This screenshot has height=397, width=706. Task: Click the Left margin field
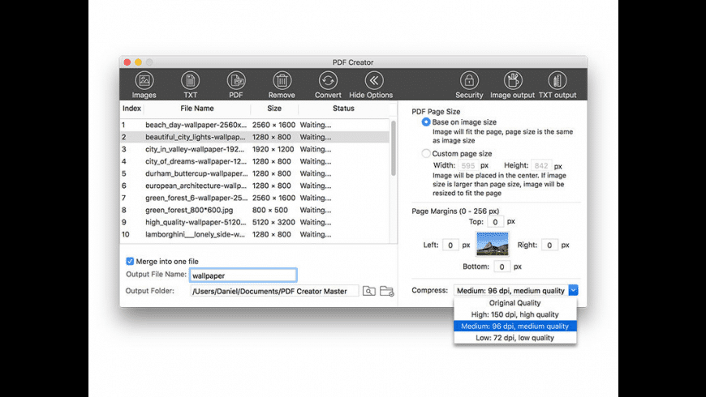point(450,245)
